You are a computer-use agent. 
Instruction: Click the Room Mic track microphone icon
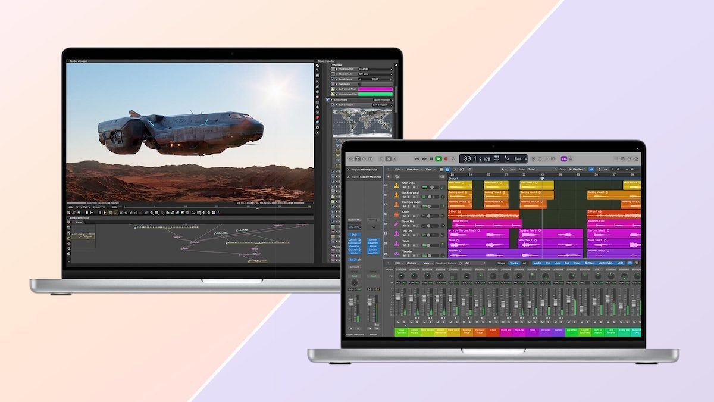[x=396, y=223]
